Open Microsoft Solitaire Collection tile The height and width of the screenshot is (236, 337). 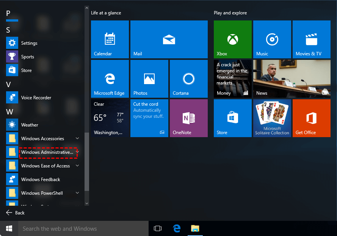coord(272,118)
